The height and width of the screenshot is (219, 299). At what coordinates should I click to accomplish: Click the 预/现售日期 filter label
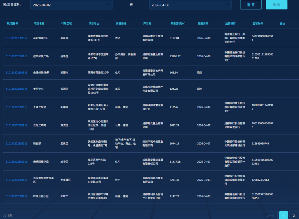click(x=12, y=4)
